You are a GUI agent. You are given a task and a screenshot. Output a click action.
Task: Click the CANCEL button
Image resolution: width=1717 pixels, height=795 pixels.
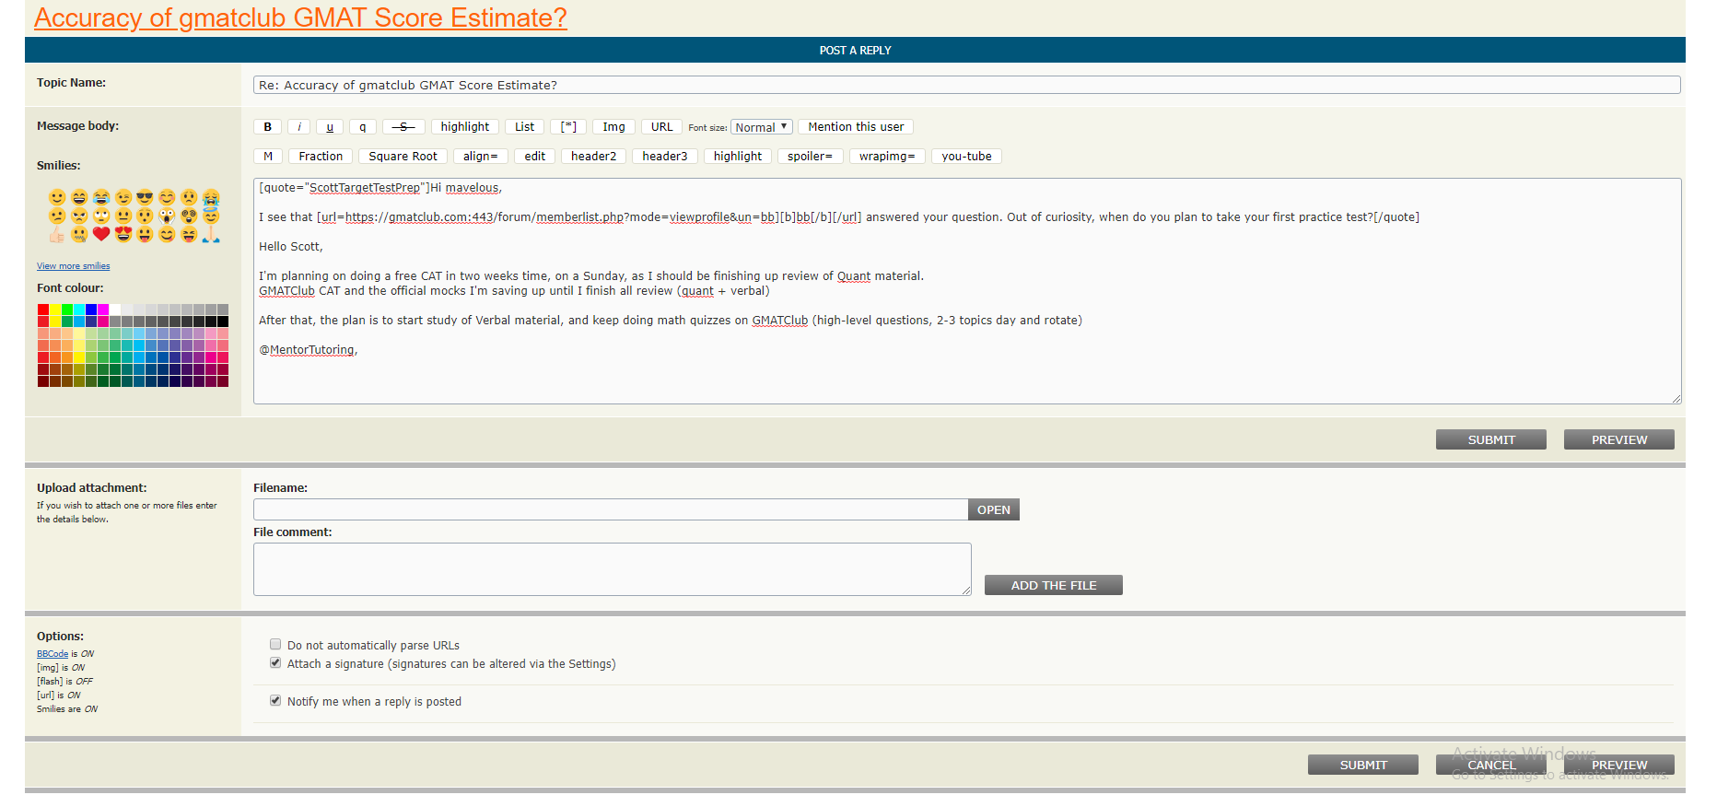coord(1490,766)
